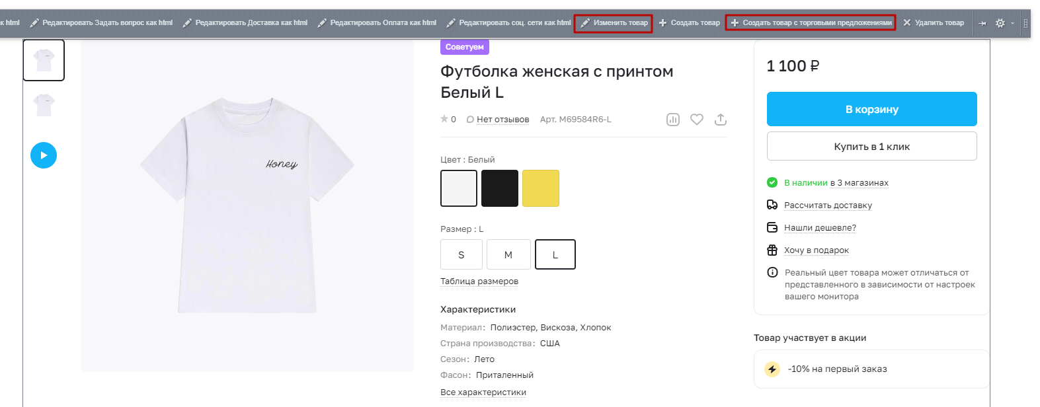
Task: Click 'Купить в 1 клик' button
Action: coord(872,146)
